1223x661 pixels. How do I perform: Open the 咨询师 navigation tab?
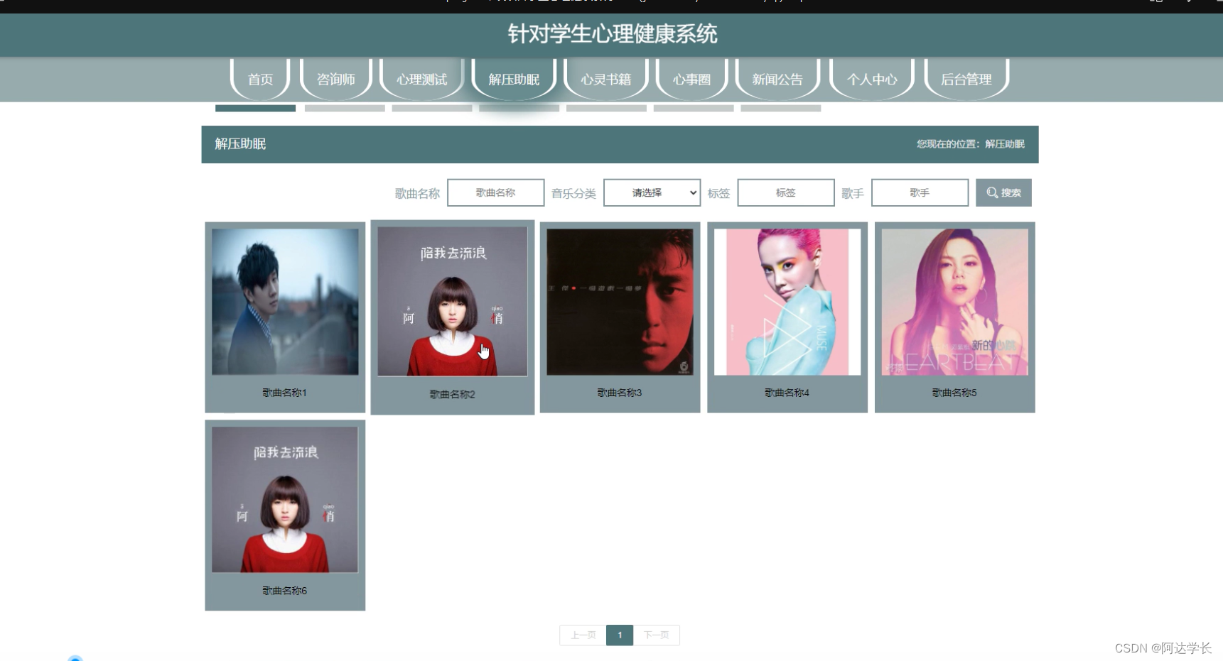pyautogui.click(x=336, y=79)
